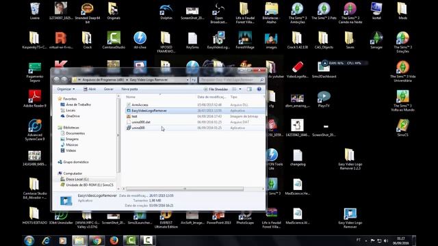
Task: Click Arquivos de Programas (x86) breadcrumb
Action: tap(103, 80)
